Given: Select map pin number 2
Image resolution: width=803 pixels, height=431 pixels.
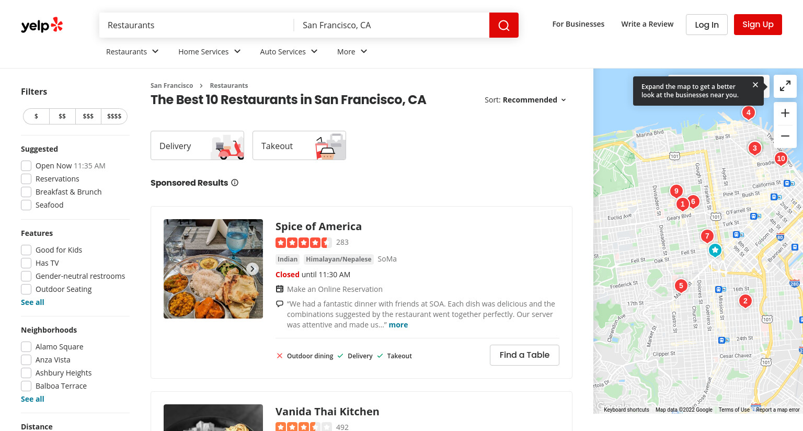Looking at the screenshot, I should point(745,301).
